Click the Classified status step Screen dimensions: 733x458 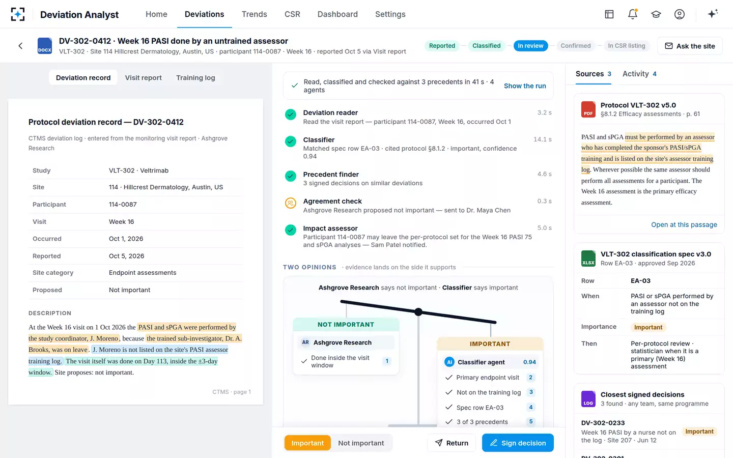tap(486, 46)
